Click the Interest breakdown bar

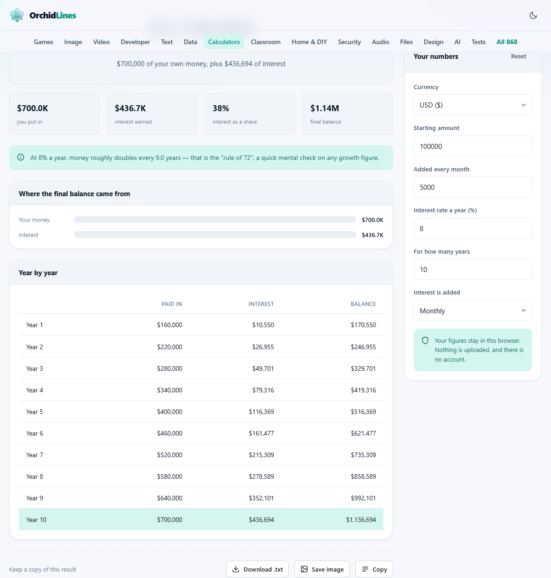(215, 235)
